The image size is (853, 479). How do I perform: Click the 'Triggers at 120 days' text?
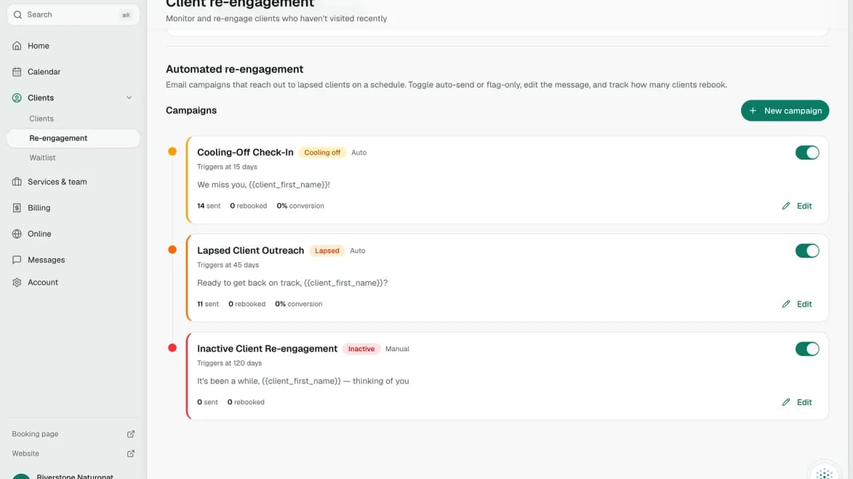pyautogui.click(x=229, y=363)
